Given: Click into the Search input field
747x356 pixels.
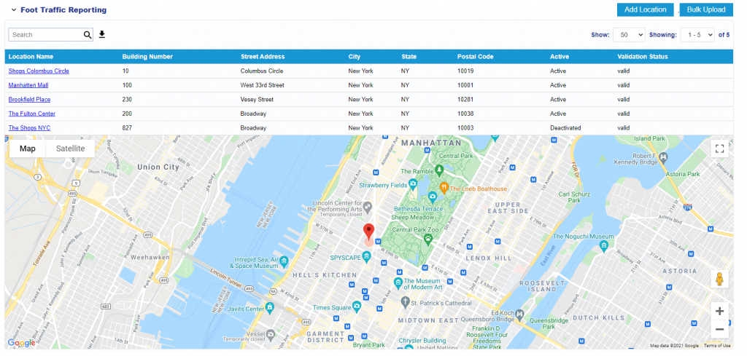Looking at the screenshot, I should click(46, 35).
